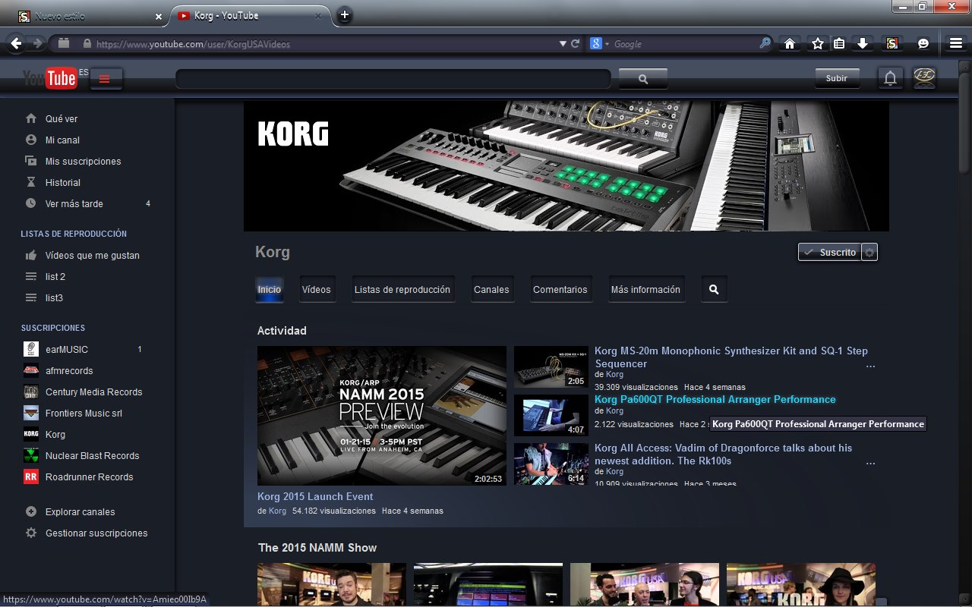The image size is (972, 607).
Task: Click the bookmark star icon in toolbar
Action: pos(817,44)
